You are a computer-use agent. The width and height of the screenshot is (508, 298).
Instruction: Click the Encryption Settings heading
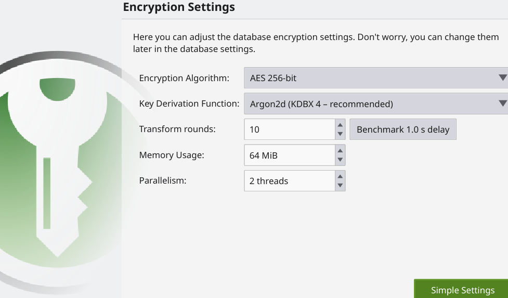tap(179, 7)
